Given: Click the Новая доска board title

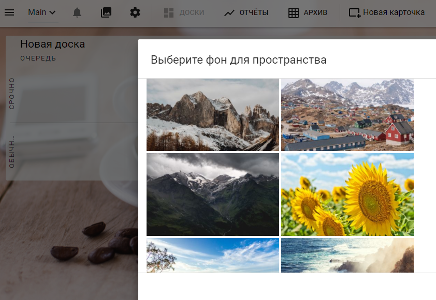Looking at the screenshot, I should click(x=52, y=44).
